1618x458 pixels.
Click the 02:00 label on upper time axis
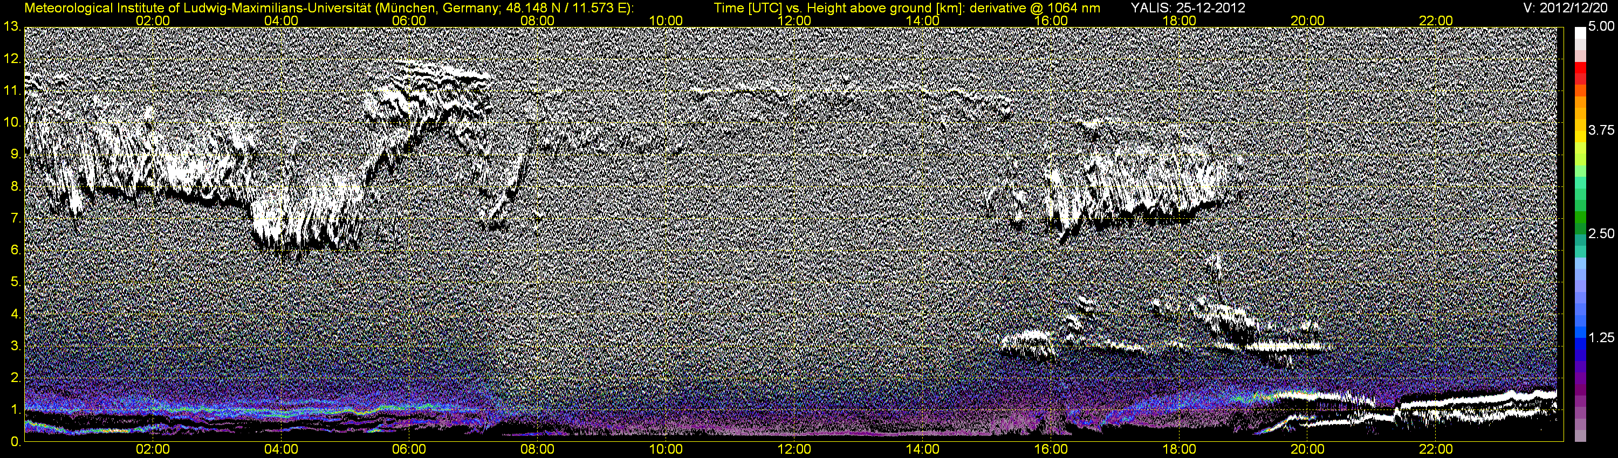pos(153,20)
